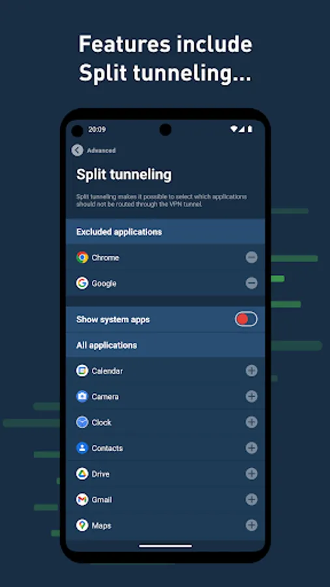
Task: Remove Google from excluded applications
Action: point(252,283)
